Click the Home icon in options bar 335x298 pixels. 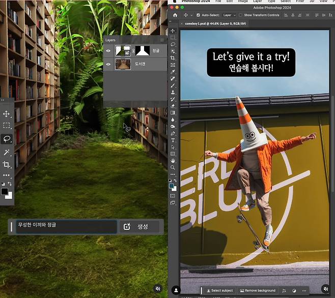point(175,15)
